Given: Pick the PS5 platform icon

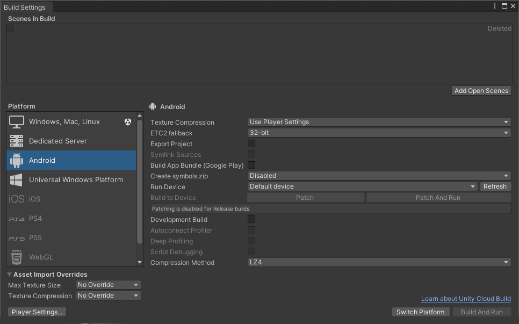Looking at the screenshot, I should (x=17, y=238).
